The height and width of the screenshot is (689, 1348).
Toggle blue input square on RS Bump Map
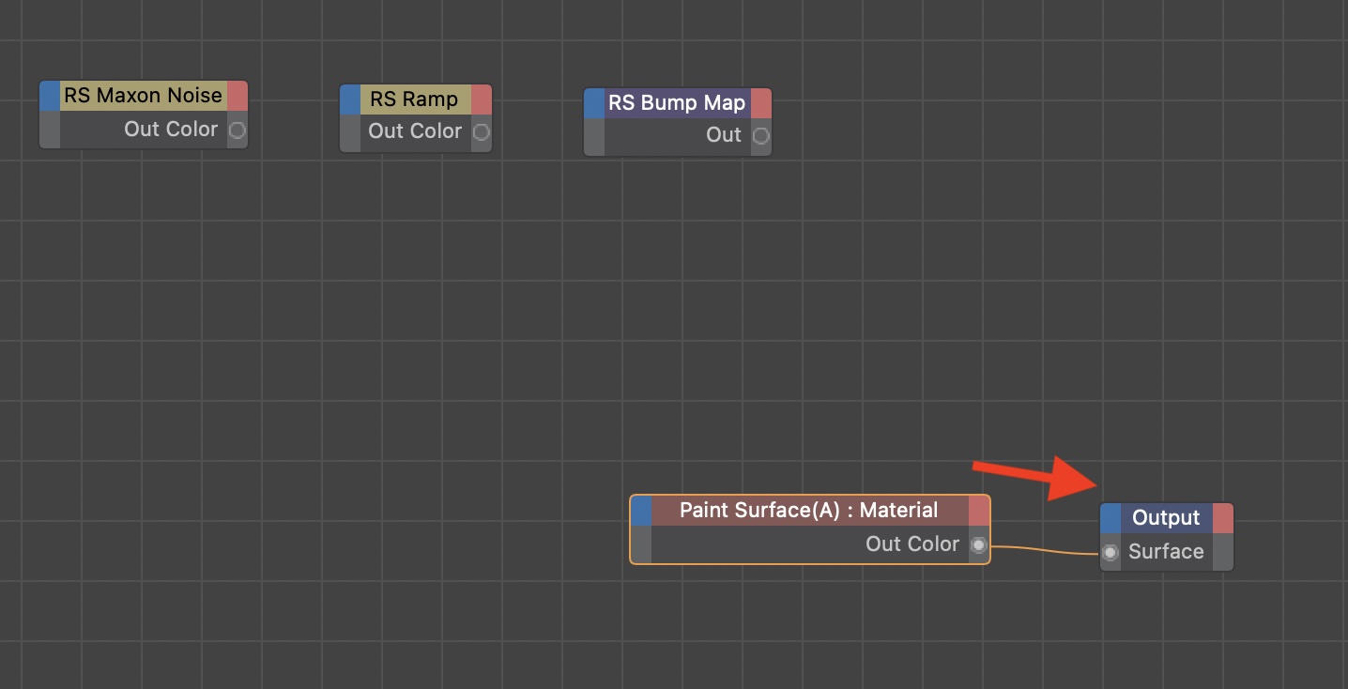tap(594, 103)
